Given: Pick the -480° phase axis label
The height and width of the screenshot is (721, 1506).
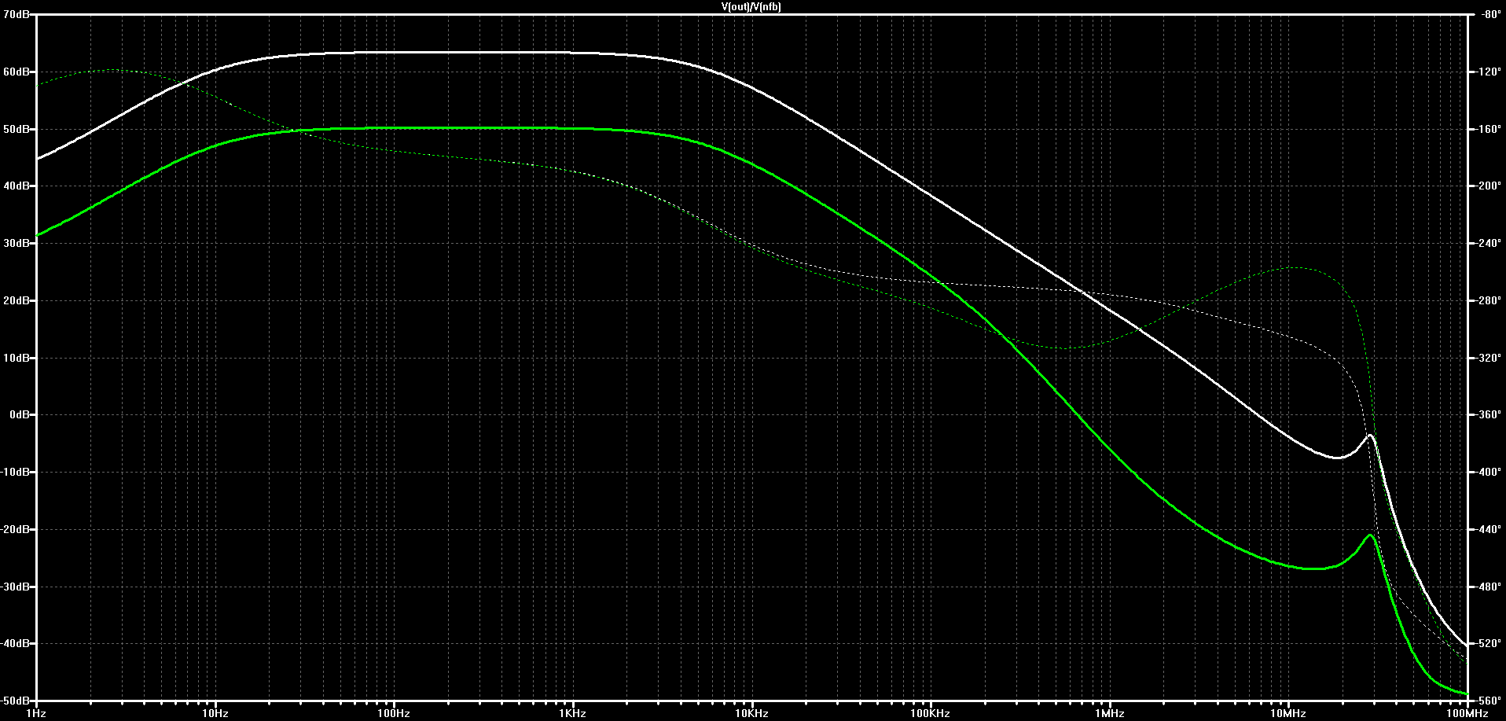Looking at the screenshot, I should coord(1487,587).
